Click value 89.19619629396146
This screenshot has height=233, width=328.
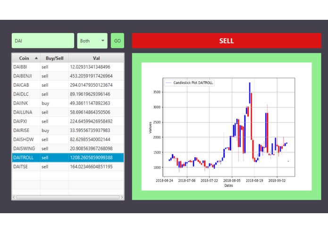coord(90,94)
